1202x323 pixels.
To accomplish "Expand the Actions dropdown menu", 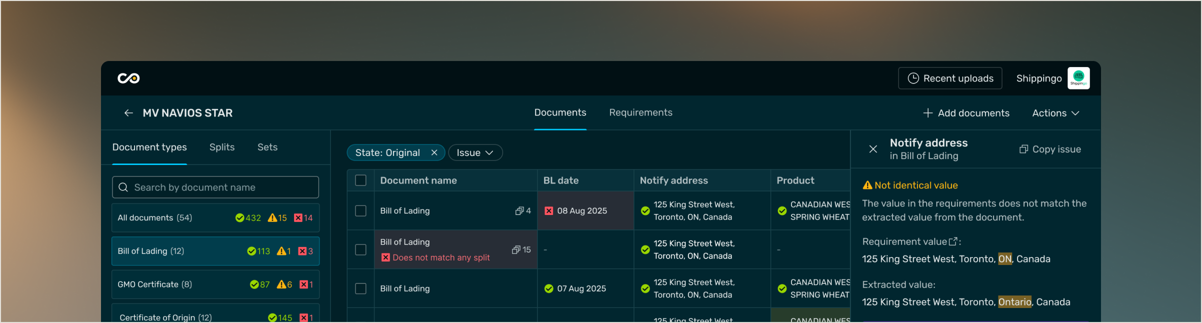I will 1055,113.
